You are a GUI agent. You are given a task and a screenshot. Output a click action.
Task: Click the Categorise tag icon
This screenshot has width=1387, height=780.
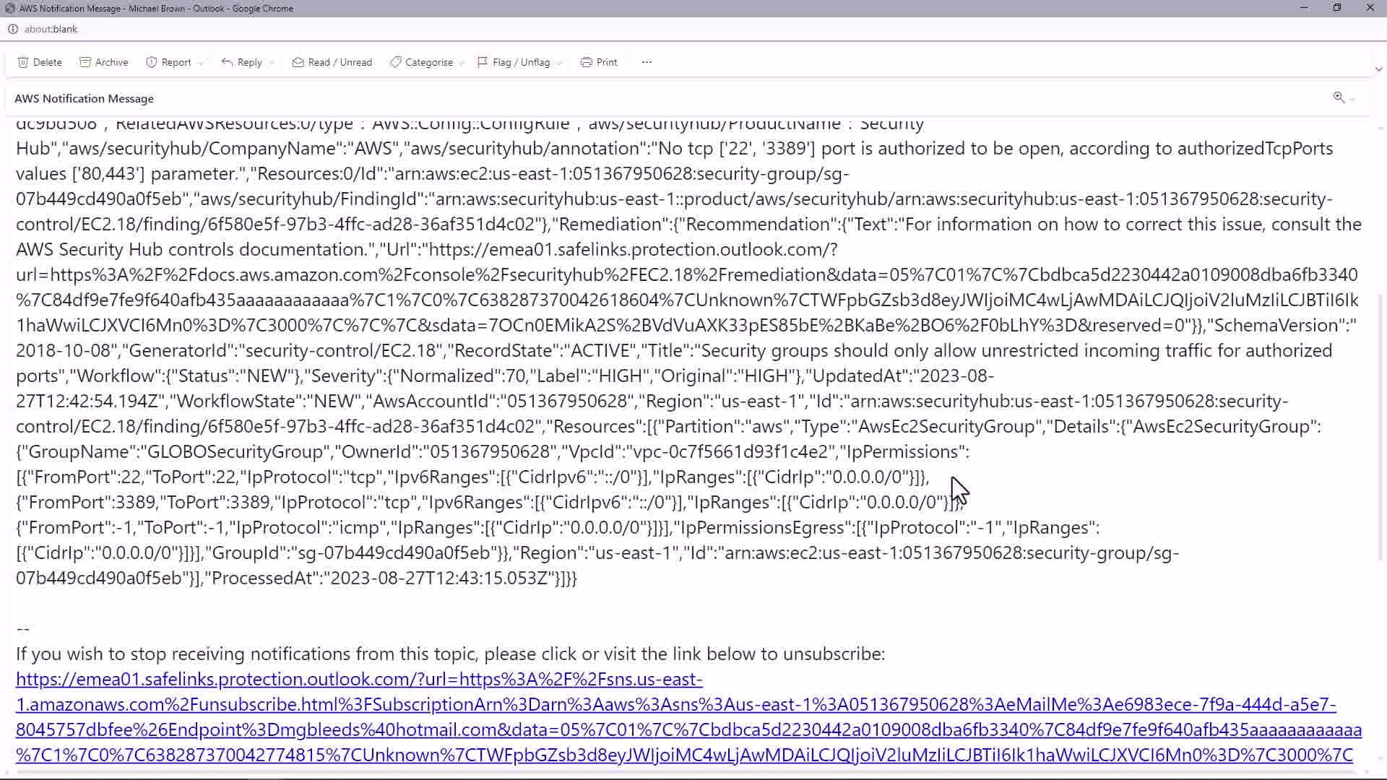click(x=396, y=62)
